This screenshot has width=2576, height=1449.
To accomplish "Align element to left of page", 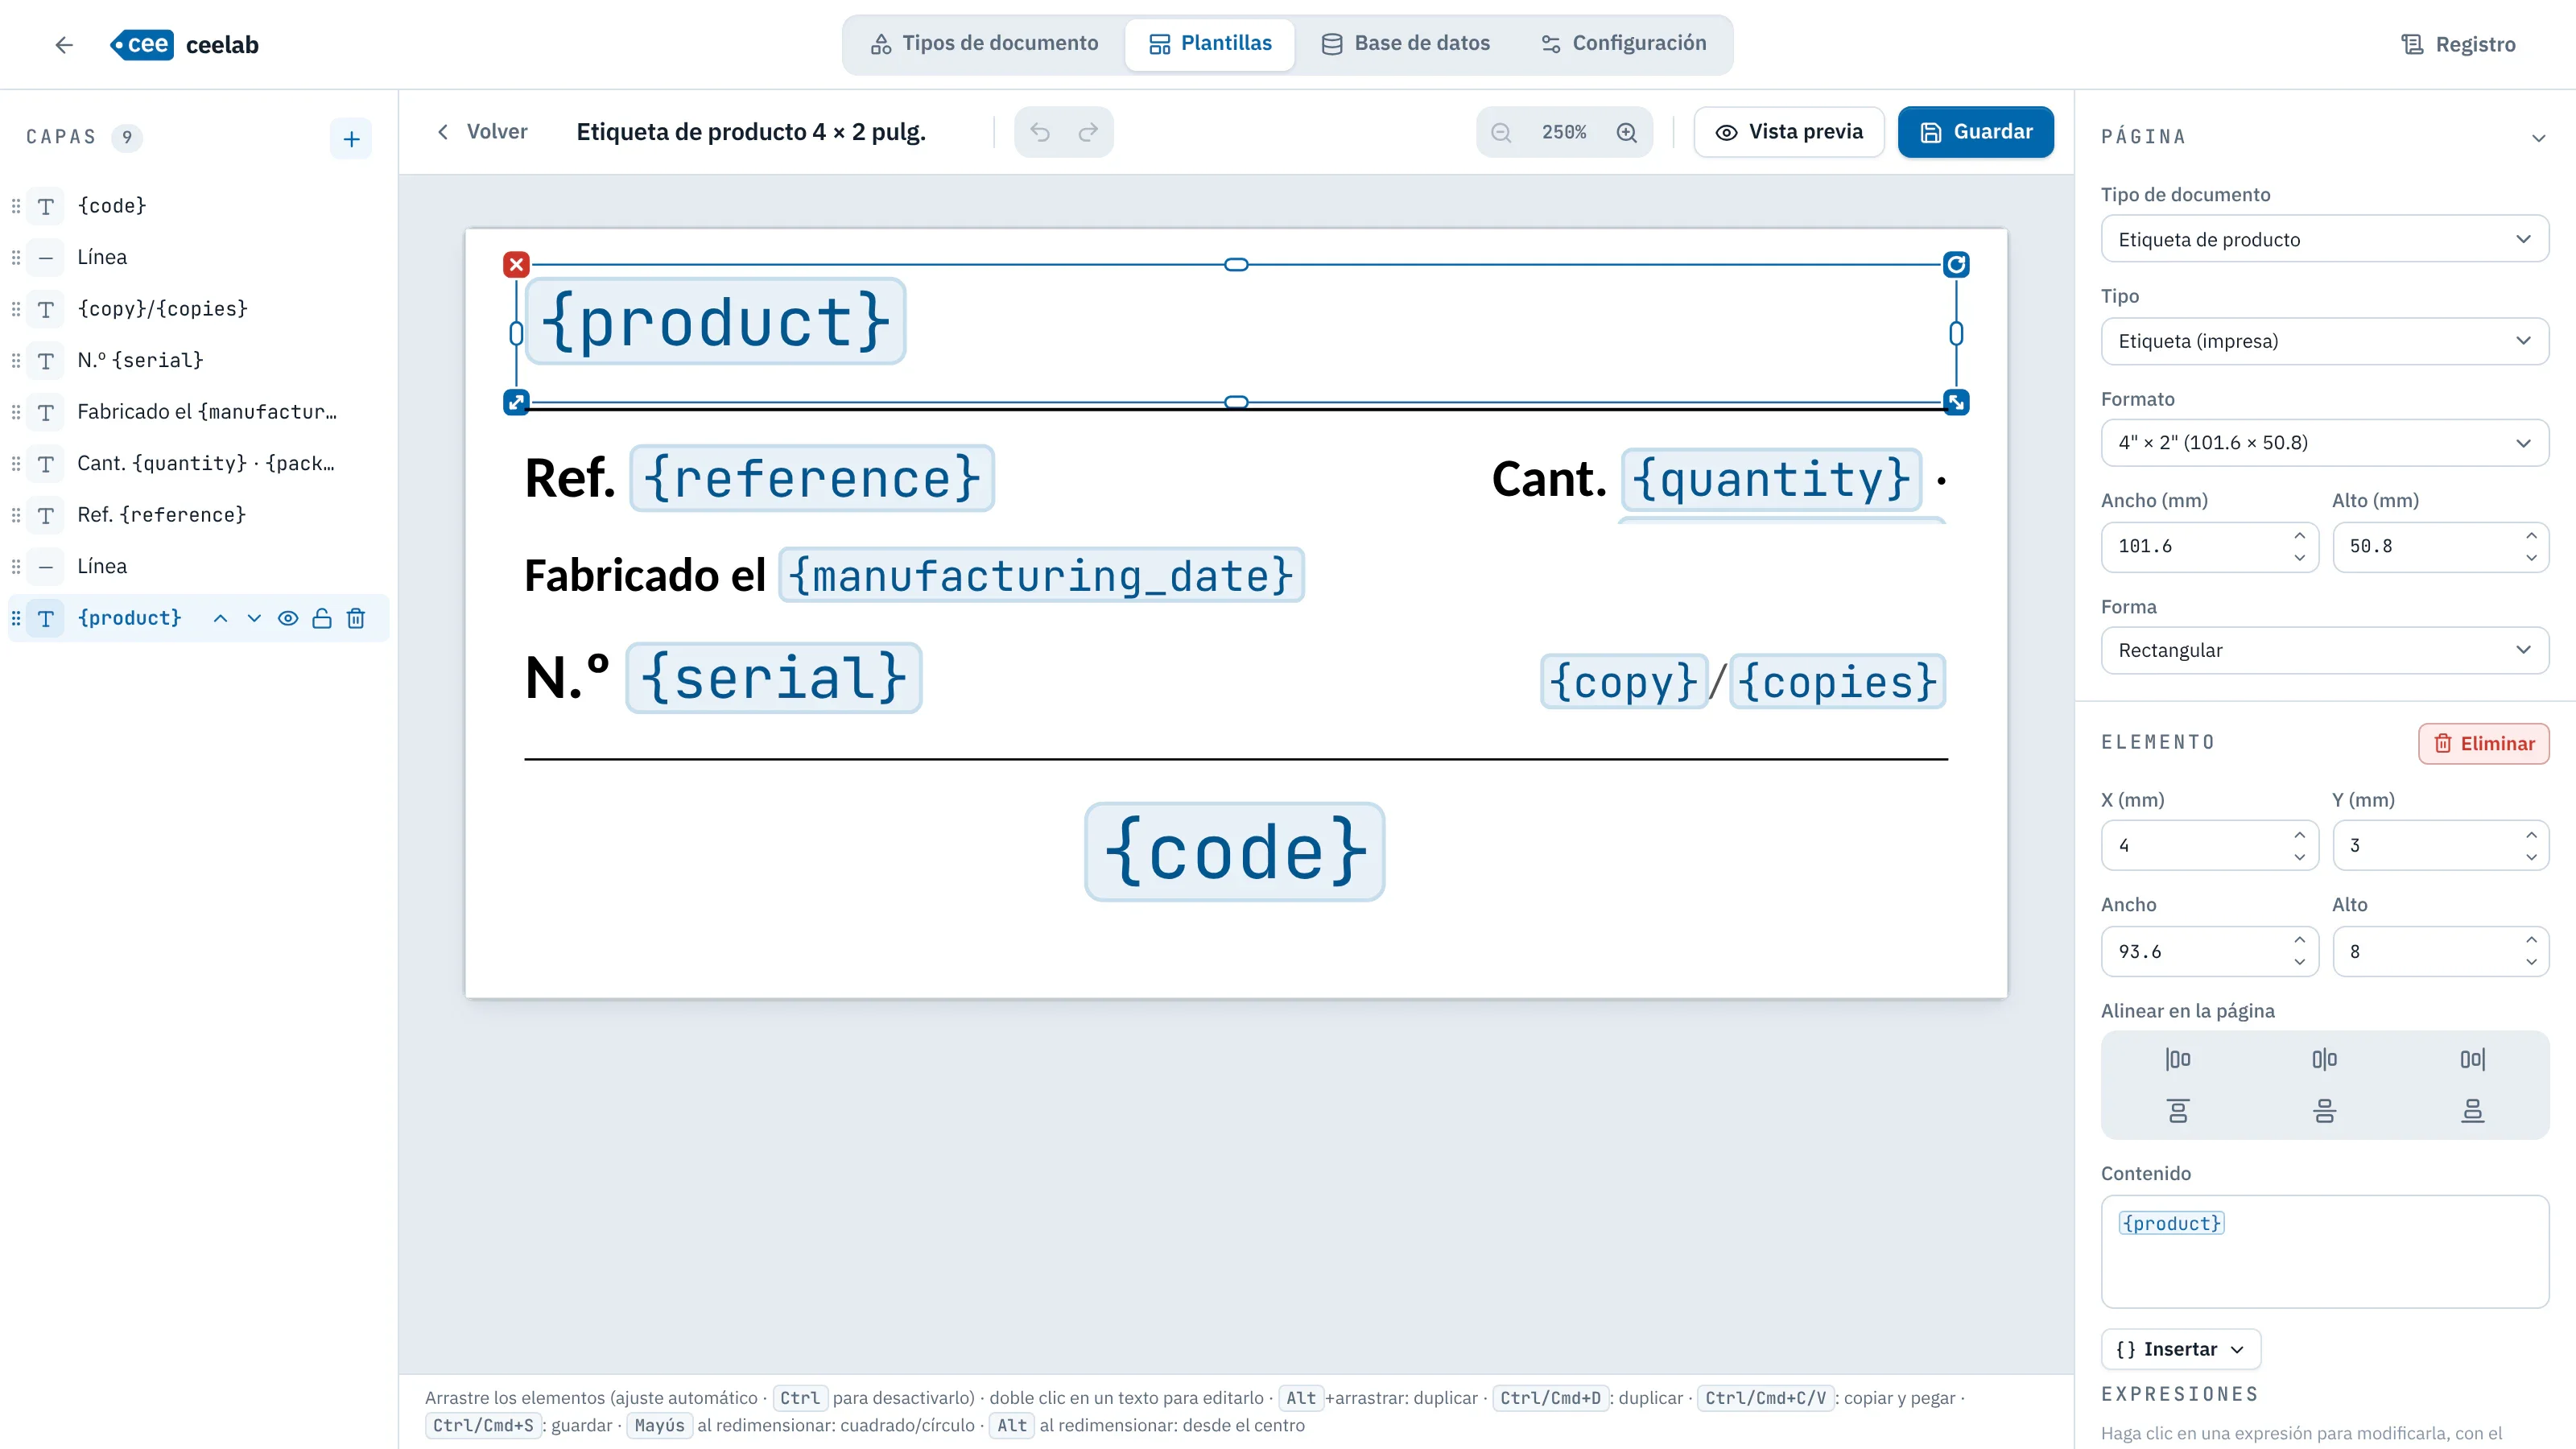I will click(x=2178, y=1059).
